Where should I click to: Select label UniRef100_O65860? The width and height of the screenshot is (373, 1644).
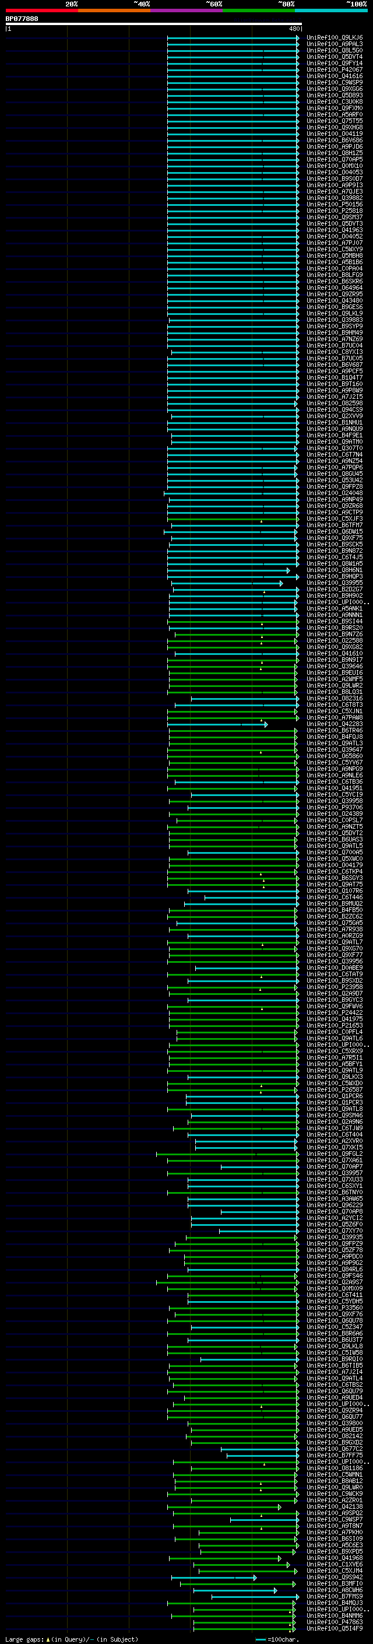(335, 756)
